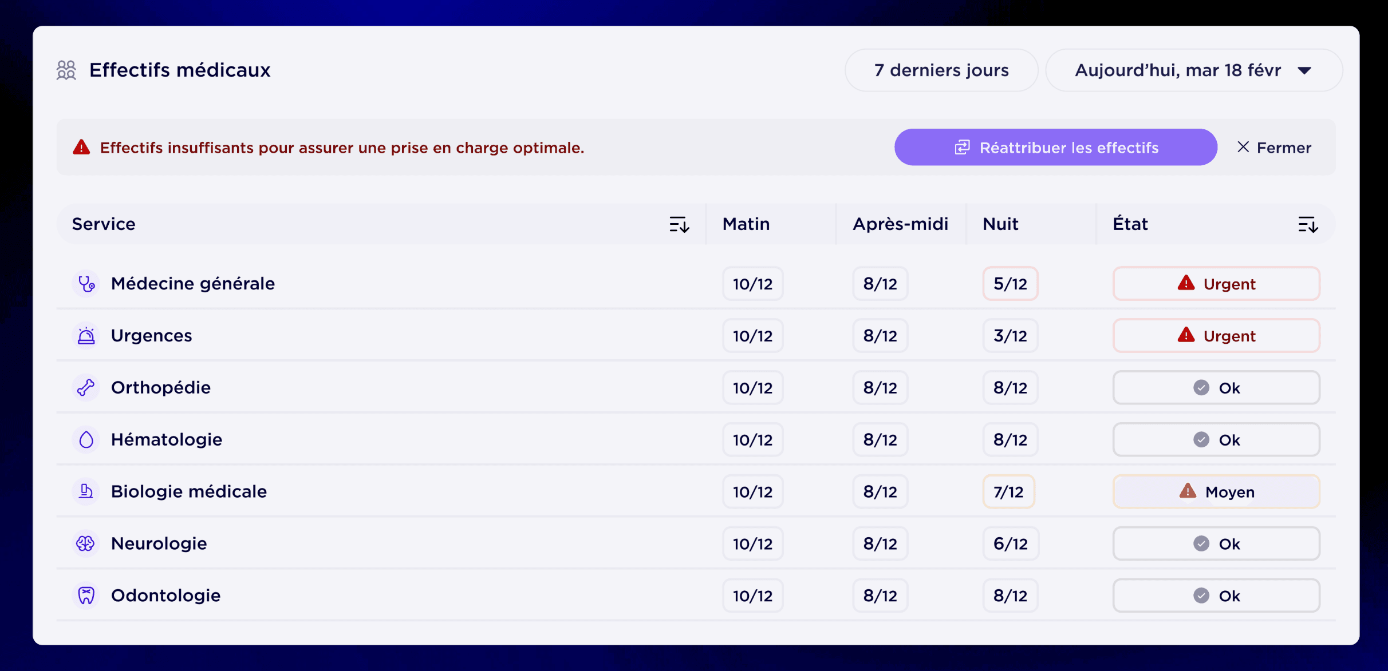
Task: Select the brain icon beside Neurologie
Action: pos(86,544)
